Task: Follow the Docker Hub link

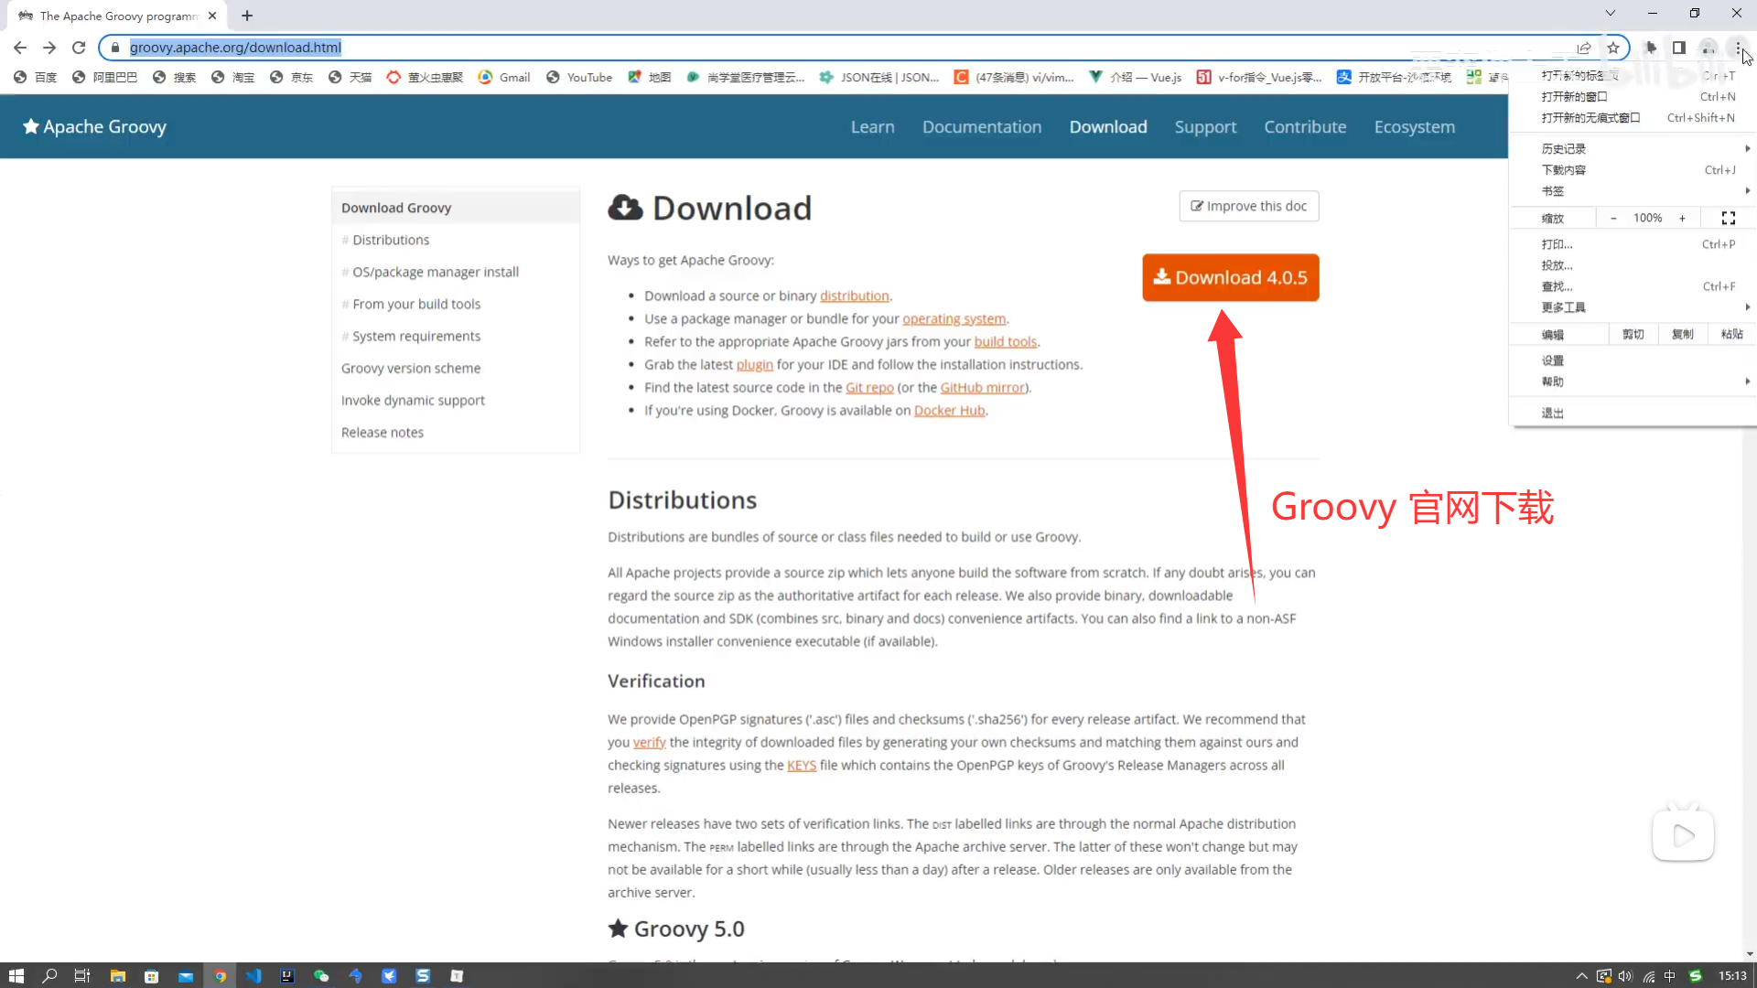Action: tap(949, 411)
